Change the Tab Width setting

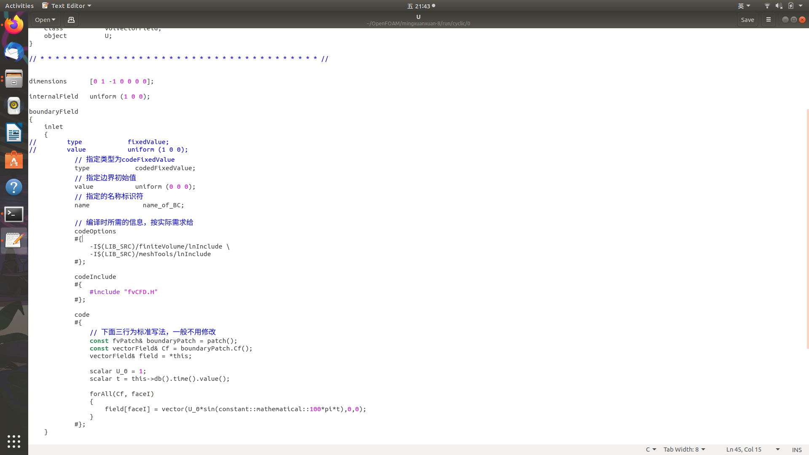point(684,450)
